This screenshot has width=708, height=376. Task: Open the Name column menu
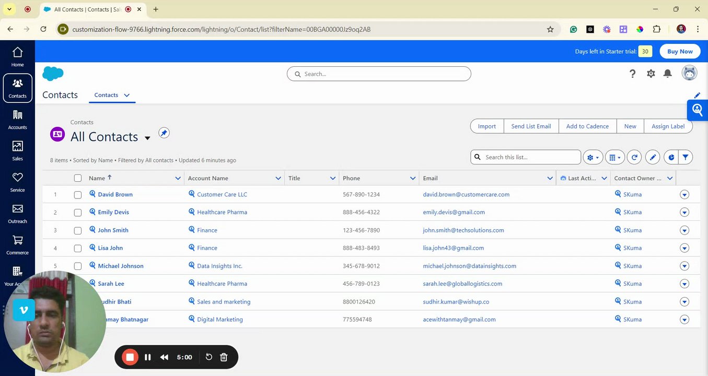point(178,178)
